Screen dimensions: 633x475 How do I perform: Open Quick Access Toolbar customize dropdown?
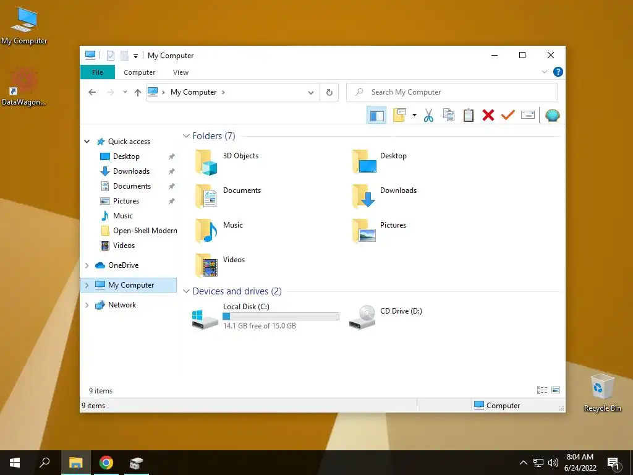(x=135, y=56)
